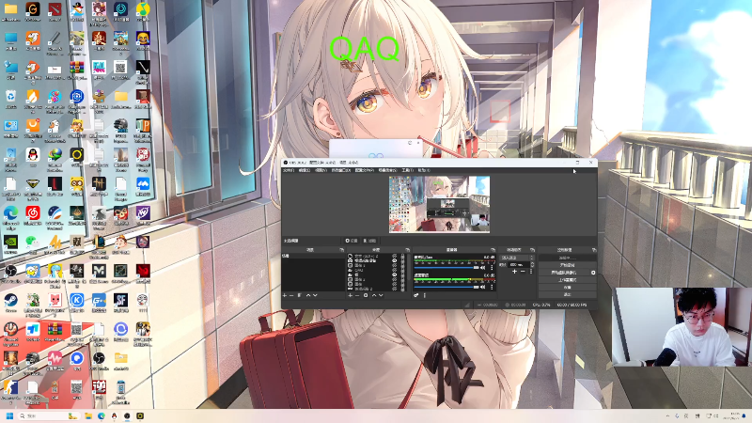Adjust Mic/Aux volume slider
752x423 pixels.
click(x=446, y=268)
